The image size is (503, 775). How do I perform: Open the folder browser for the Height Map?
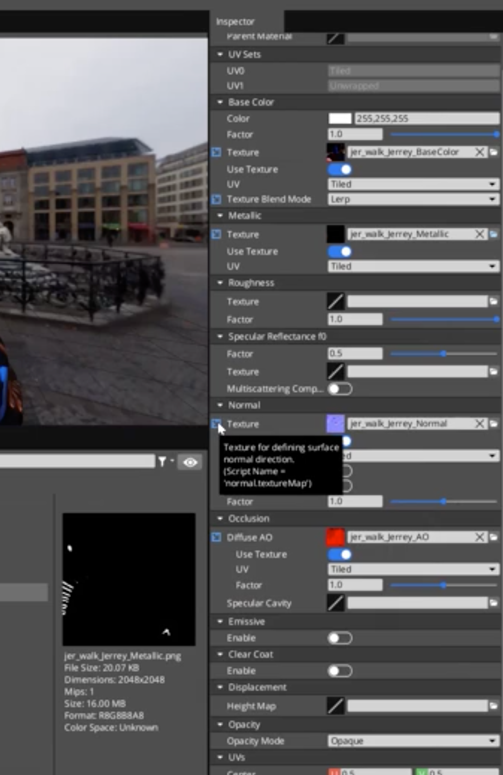(x=495, y=706)
